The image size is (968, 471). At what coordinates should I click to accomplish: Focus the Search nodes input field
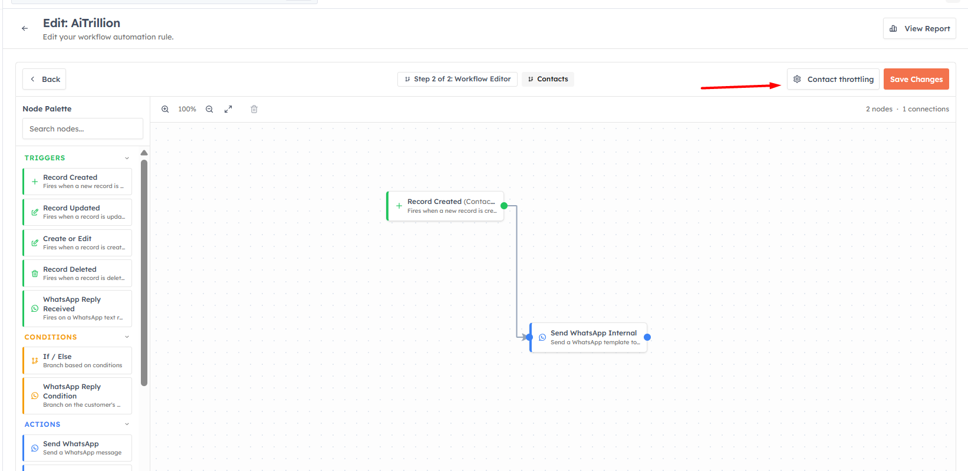click(x=83, y=129)
